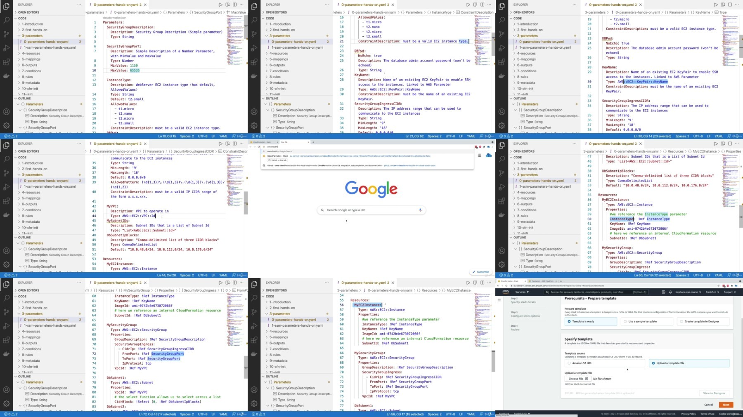Select 0-parameters-hands-on.yaml editor tab above MaxValue breadcrumb
Viewport: 743px width, 417px height.
click(x=118, y=5)
